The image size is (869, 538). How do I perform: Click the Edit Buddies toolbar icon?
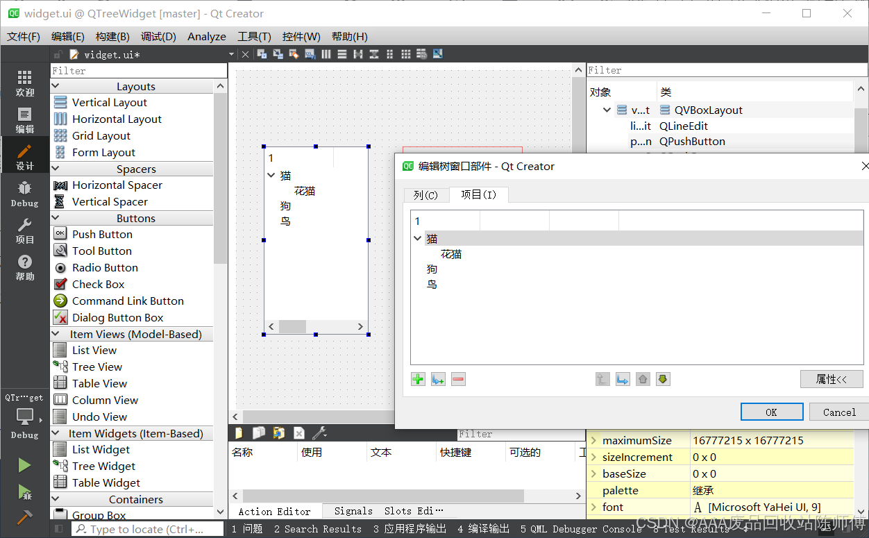(294, 54)
